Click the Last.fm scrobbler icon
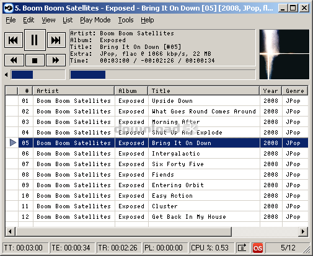The height and width of the screenshot is (256, 313). click(x=258, y=248)
